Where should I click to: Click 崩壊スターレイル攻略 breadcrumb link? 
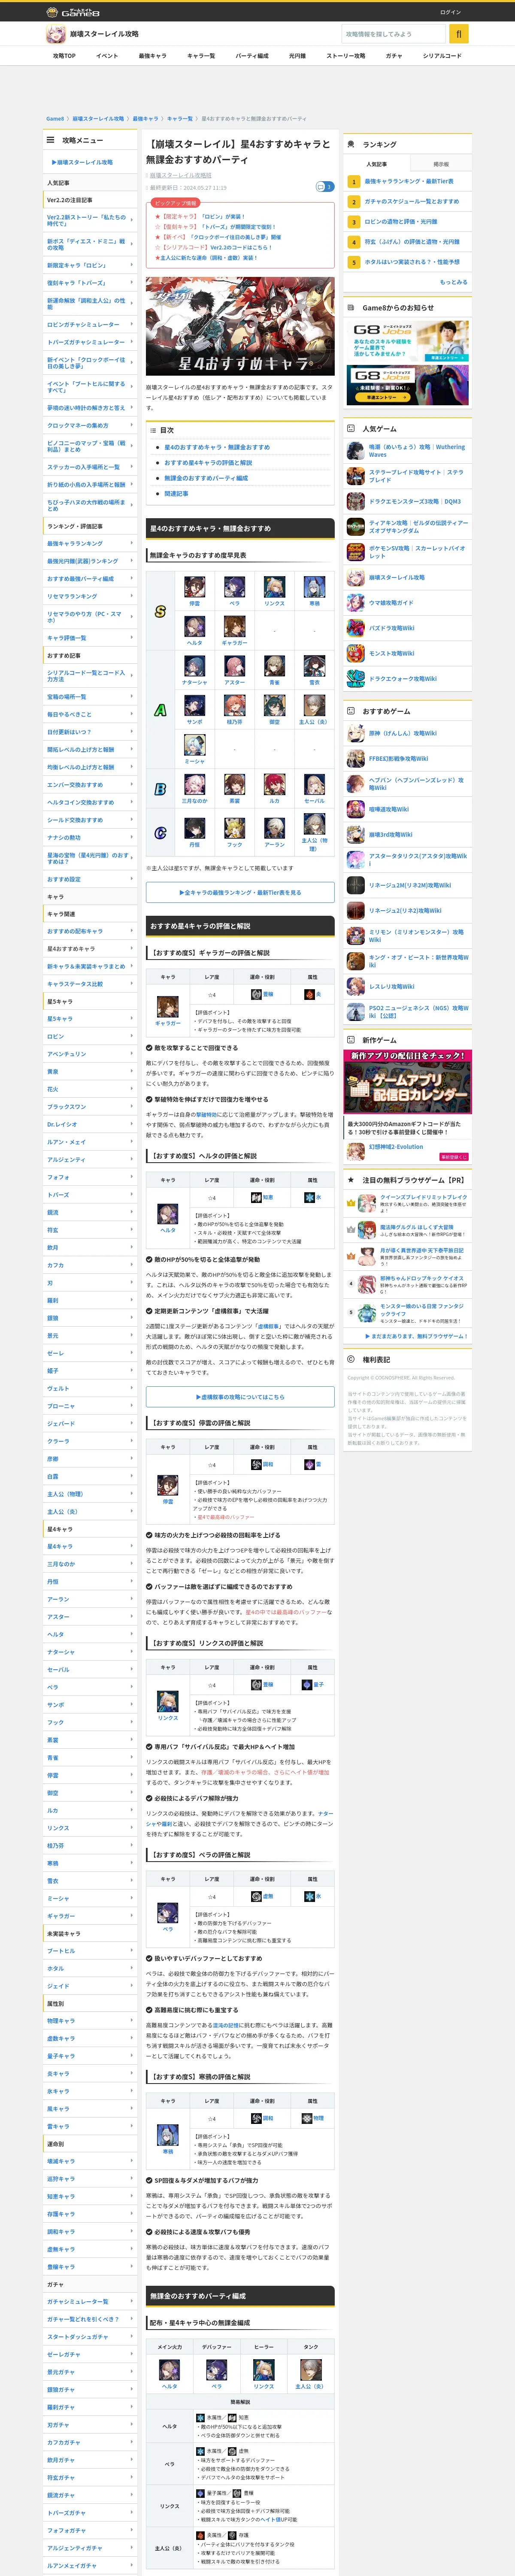(97, 119)
